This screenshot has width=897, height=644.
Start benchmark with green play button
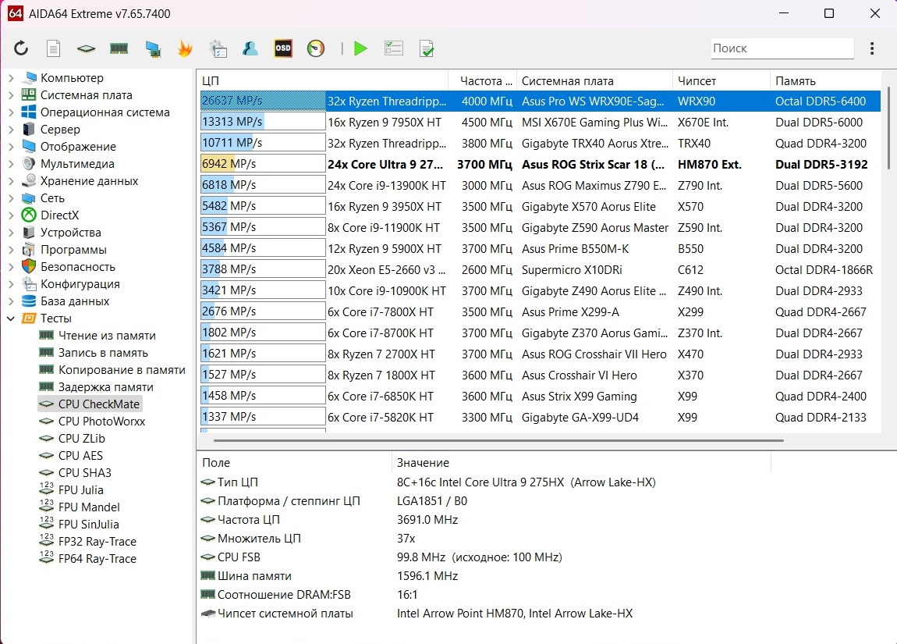360,48
